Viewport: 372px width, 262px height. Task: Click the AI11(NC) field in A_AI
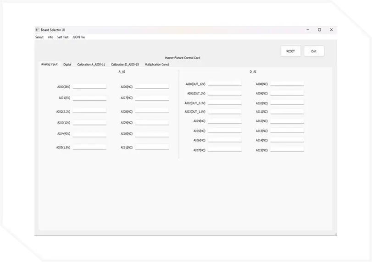tap(152, 147)
